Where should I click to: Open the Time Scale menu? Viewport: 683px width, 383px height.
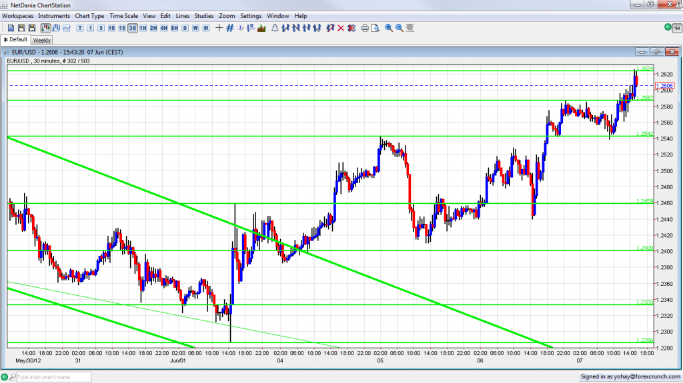(123, 16)
